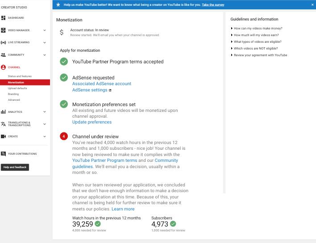Click the 4,973 subscribers value
Image resolution: width=316 pixels, height=243 pixels.
160,224
